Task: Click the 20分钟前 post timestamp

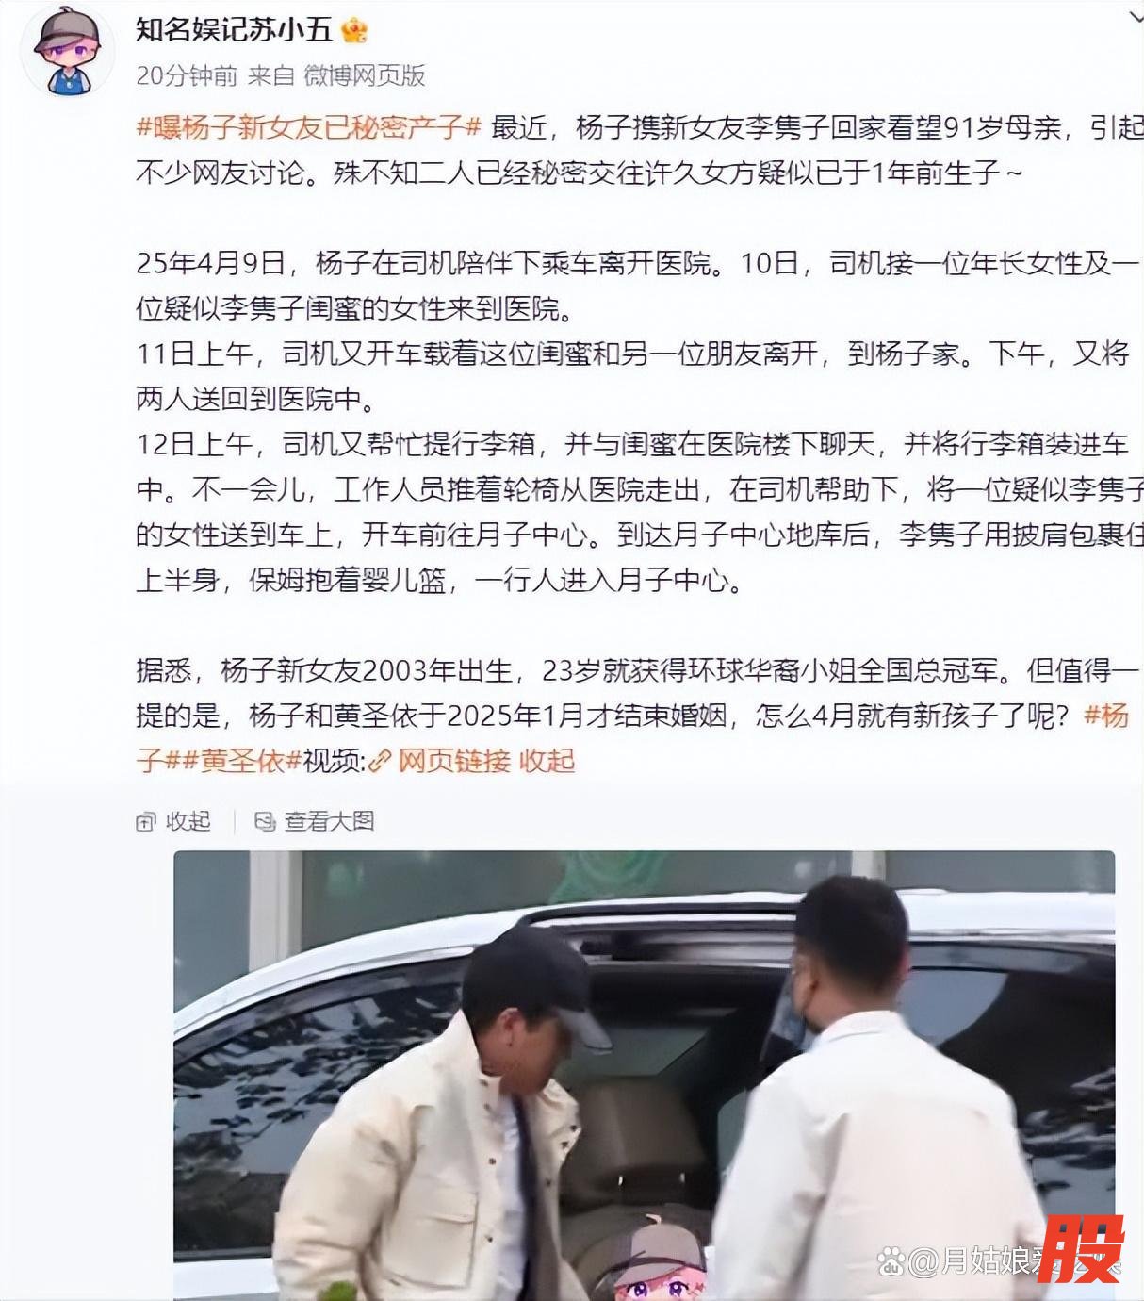Action: pyautogui.click(x=187, y=74)
